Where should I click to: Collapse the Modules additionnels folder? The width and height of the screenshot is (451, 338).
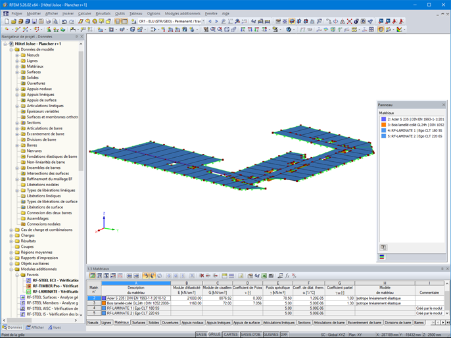pyautogui.click(x=11, y=269)
